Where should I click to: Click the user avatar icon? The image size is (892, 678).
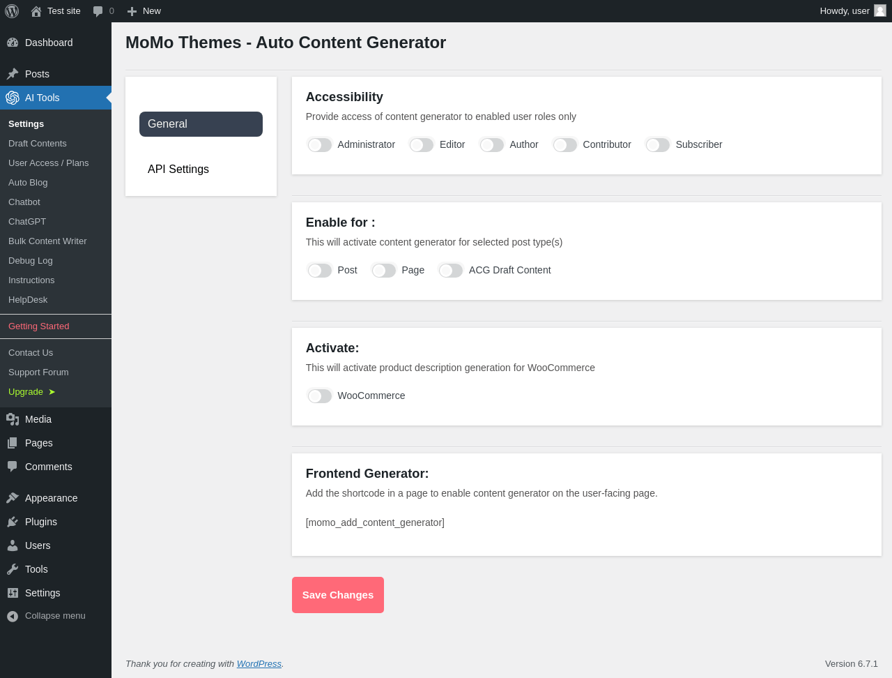point(880,10)
